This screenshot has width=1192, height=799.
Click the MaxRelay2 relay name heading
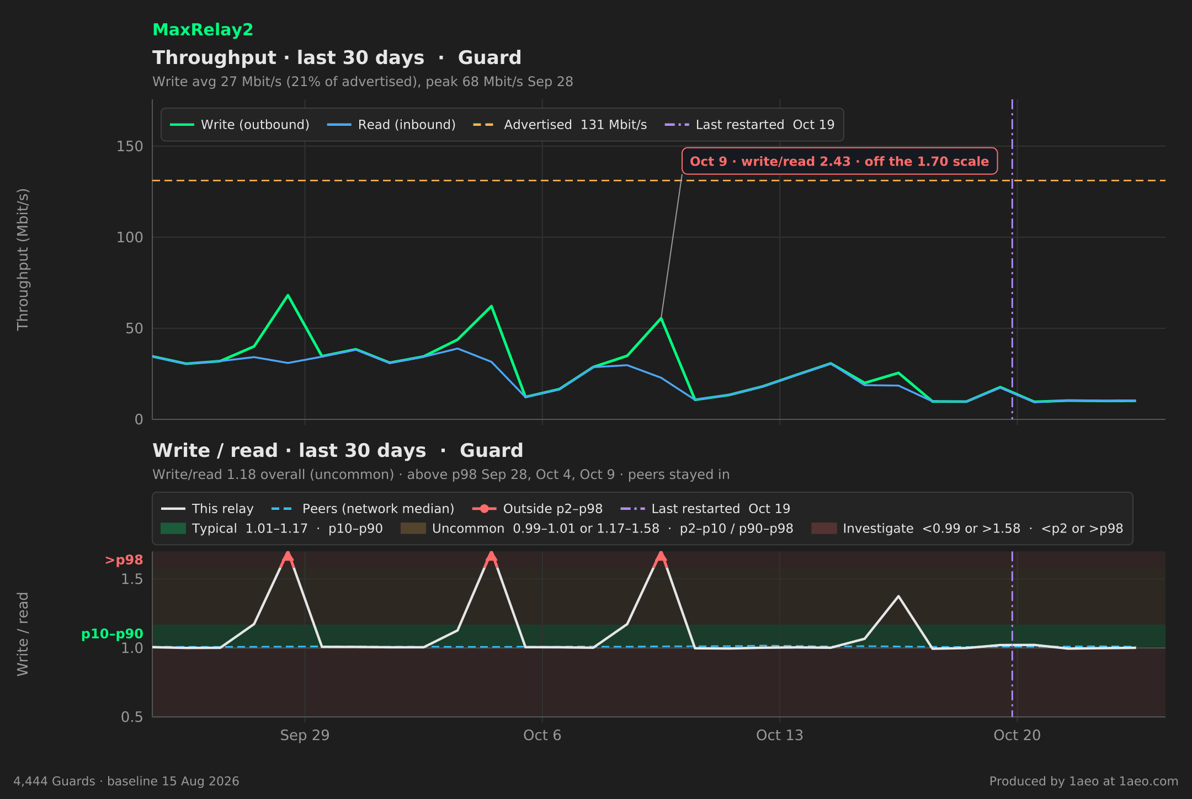click(x=203, y=30)
